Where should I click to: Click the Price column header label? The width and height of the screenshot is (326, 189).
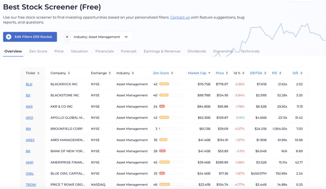point(220,73)
